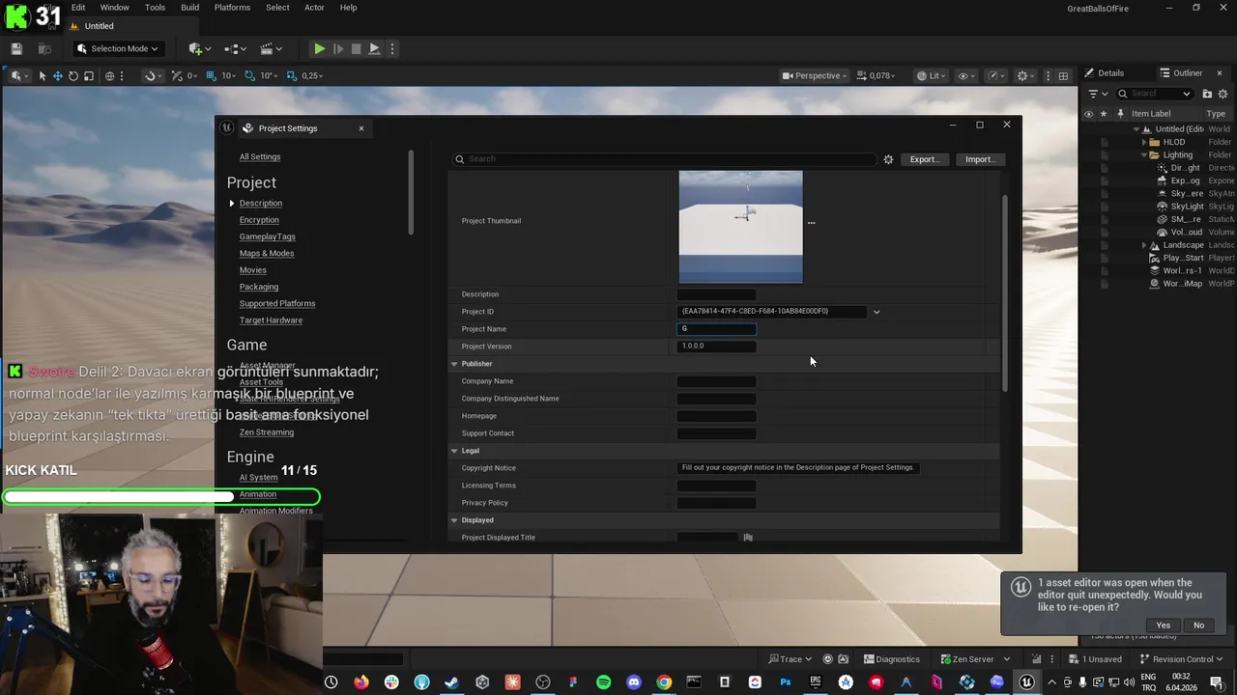Open the content browse icon in toolbar
This screenshot has width=1237, height=695.
[44, 48]
